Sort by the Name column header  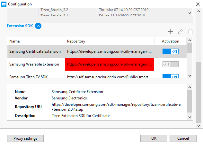pyautogui.click(x=36, y=41)
